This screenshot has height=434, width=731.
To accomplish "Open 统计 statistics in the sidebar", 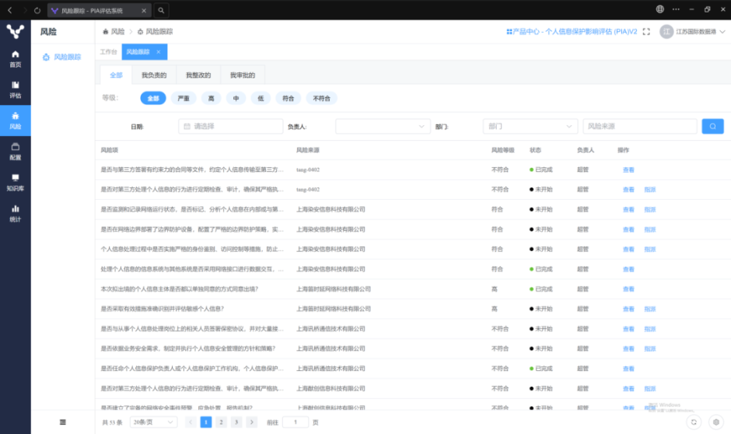I will [x=15, y=212].
